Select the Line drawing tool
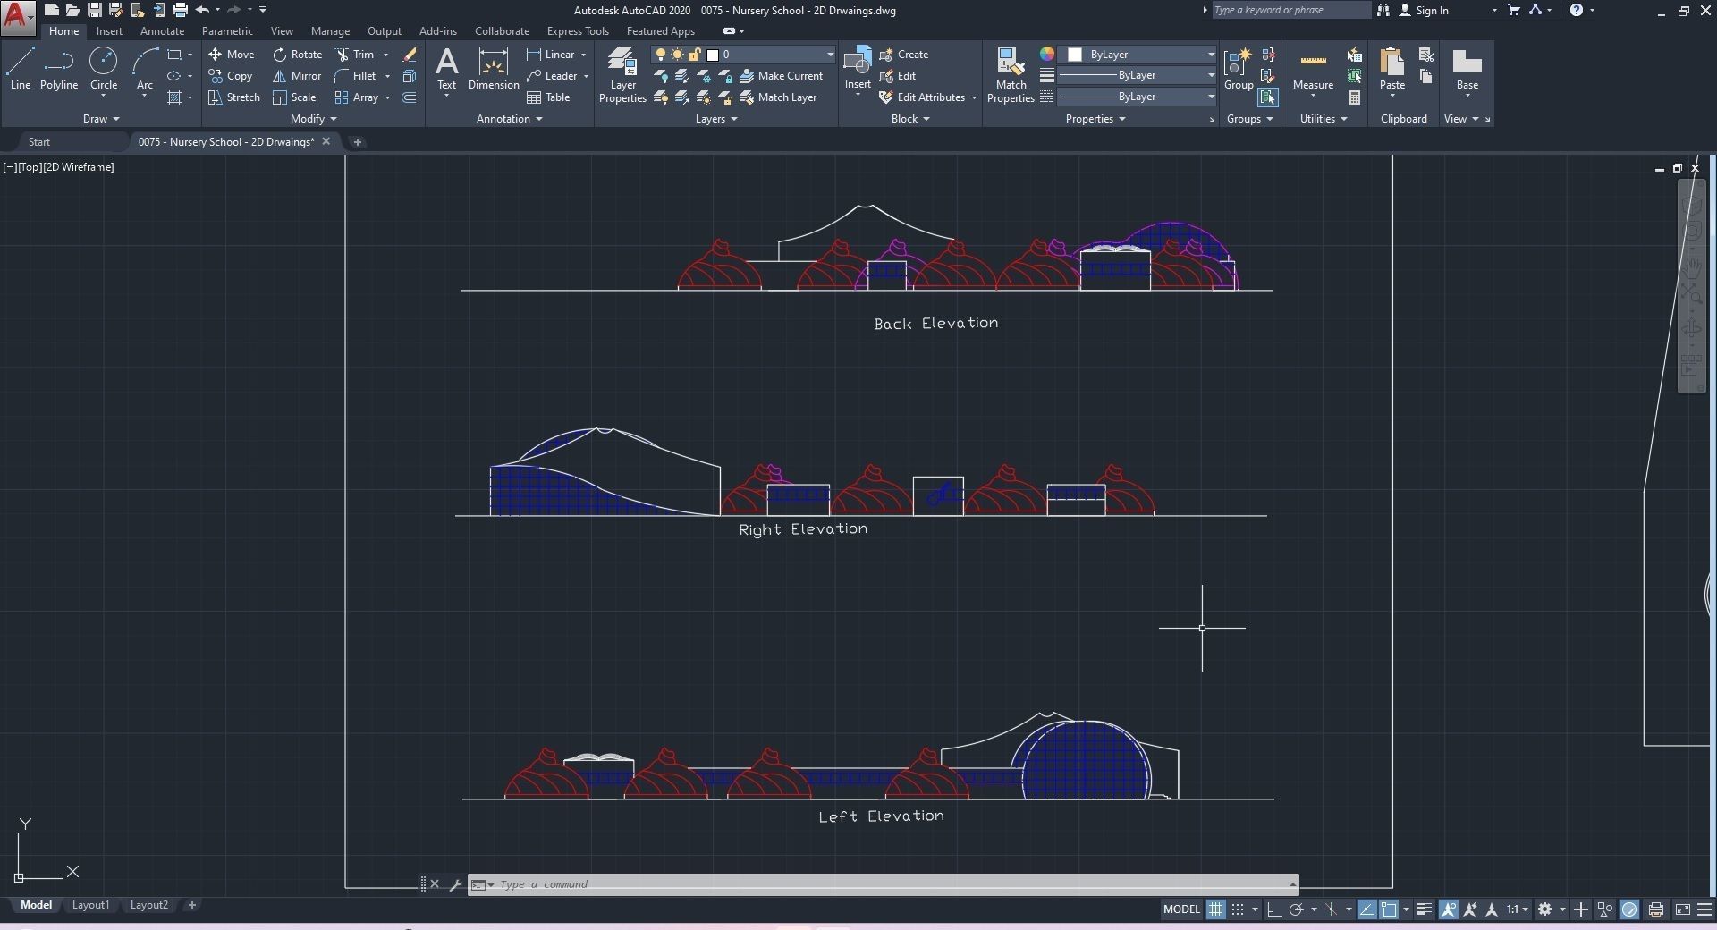The image size is (1717, 930). 20,69
